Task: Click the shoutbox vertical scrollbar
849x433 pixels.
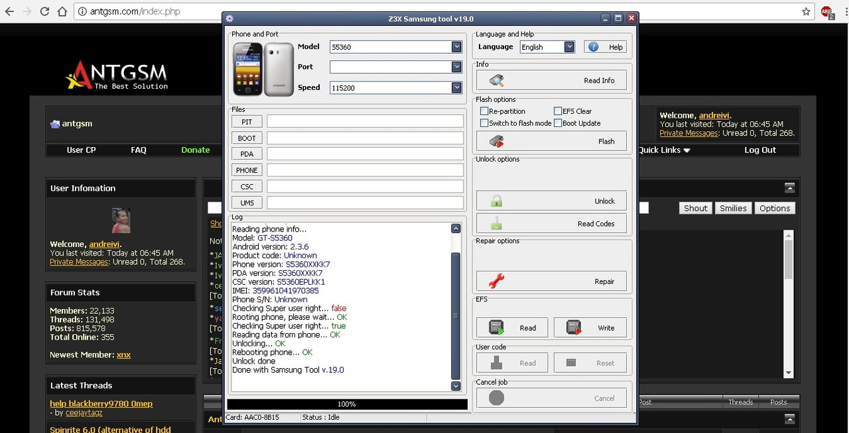Action: [x=789, y=304]
